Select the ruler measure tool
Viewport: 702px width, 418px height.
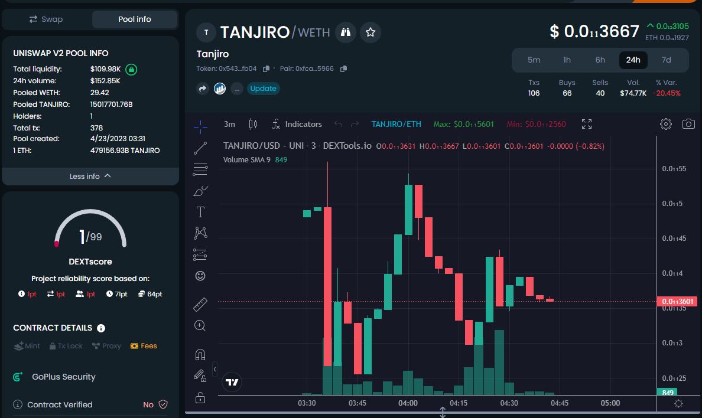[200, 304]
